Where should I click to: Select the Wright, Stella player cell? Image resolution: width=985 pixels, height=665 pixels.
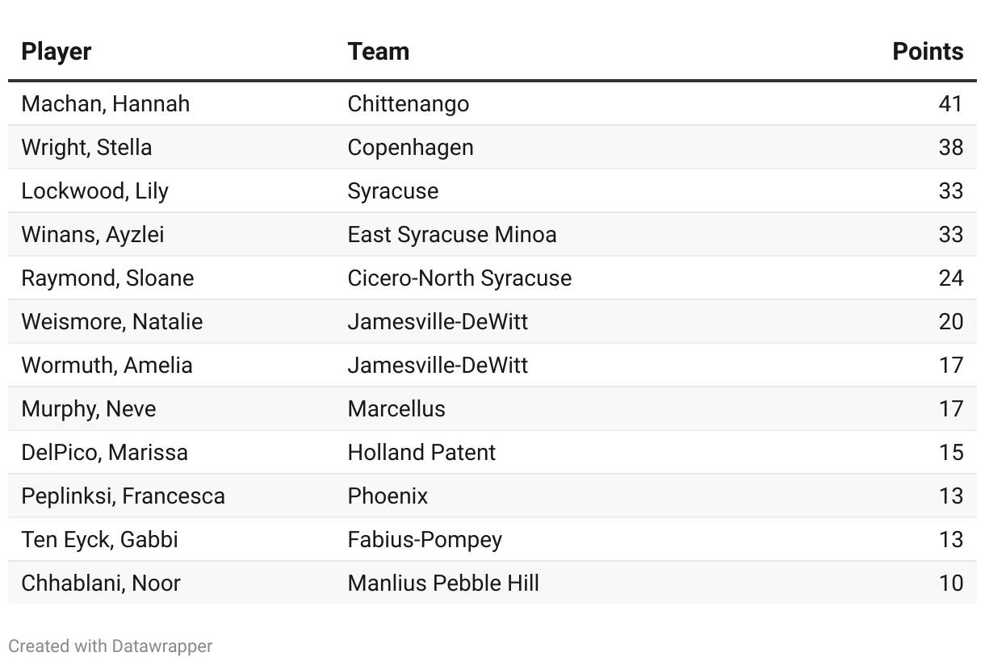(x=86, y=148)
